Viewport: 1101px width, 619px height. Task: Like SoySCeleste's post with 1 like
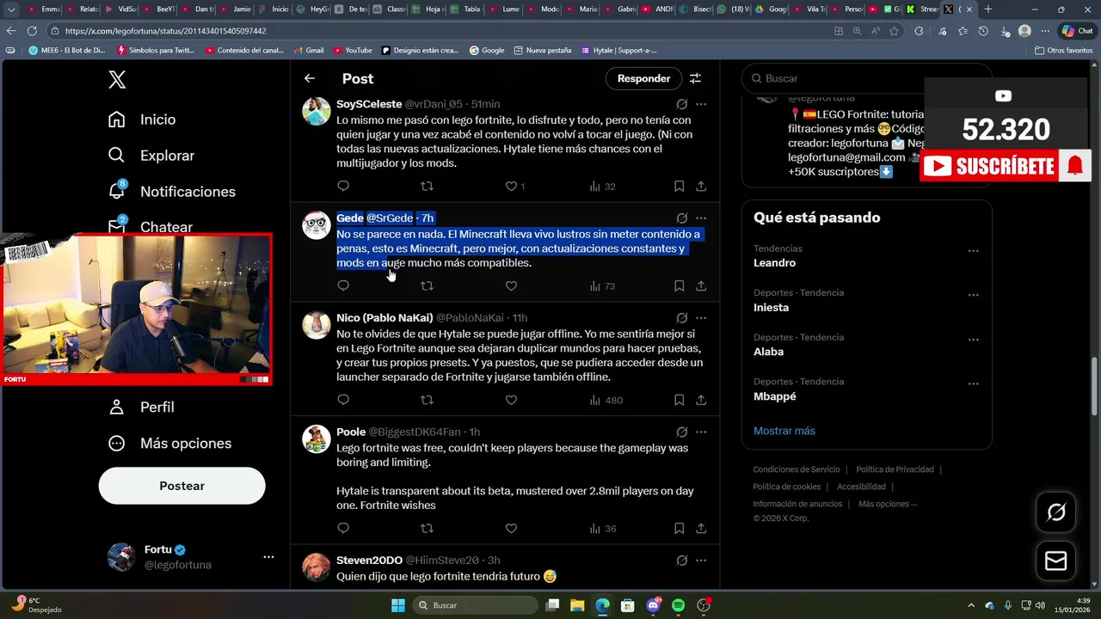514,186
